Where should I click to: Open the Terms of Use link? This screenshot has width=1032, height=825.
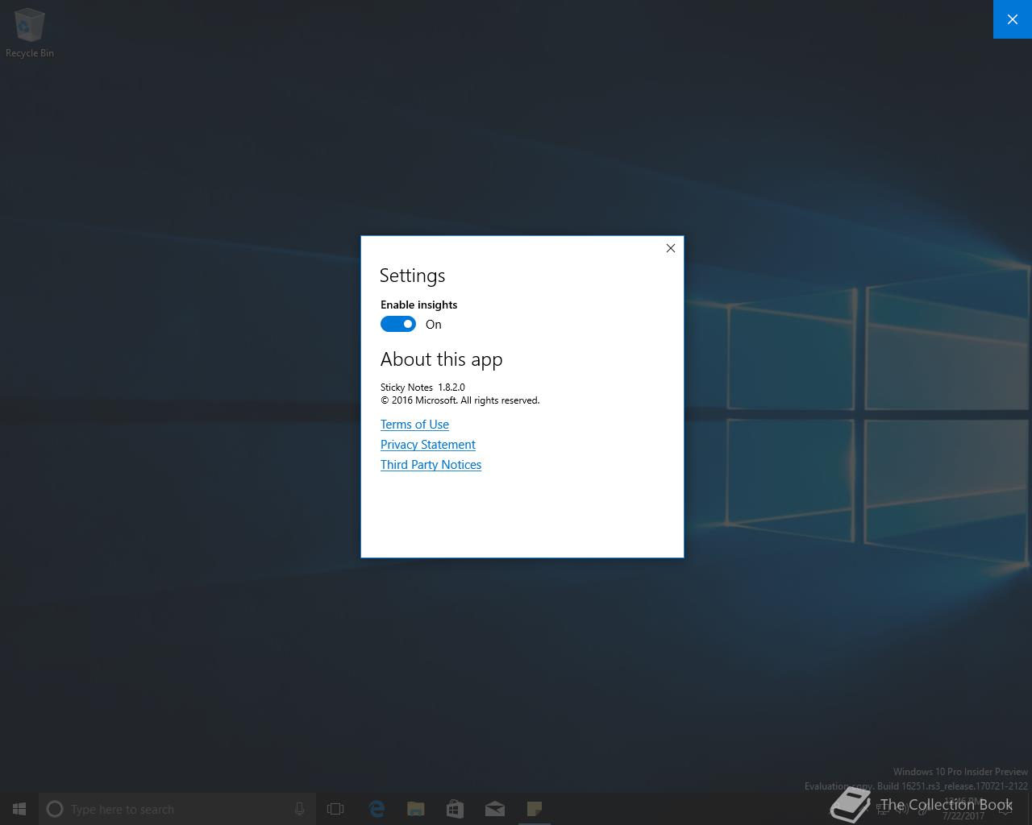[414, 425]
